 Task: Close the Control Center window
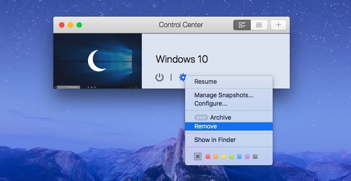point(62,25)
